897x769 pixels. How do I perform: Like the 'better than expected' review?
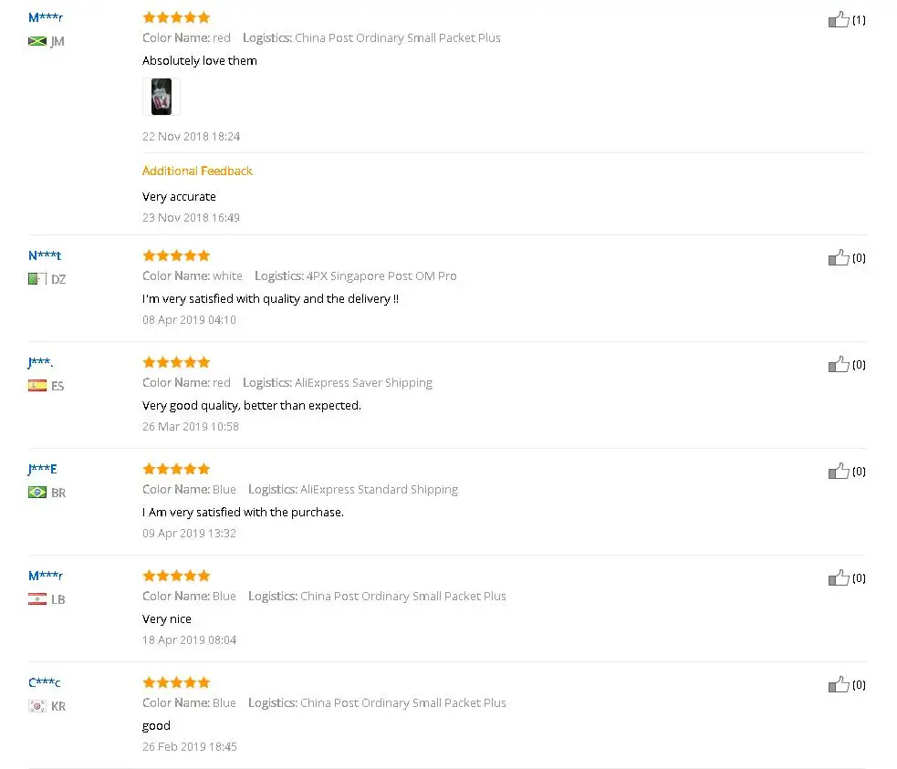(839, 364)
